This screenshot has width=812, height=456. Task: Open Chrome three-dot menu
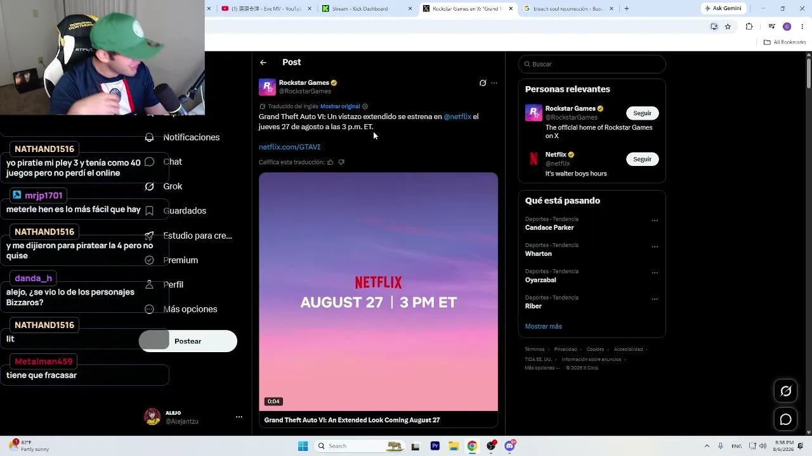[802, 27]
